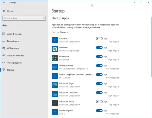Enable Cortana at startup
The width and height of the screenshot is (152, 118).
tap(99, 39)
